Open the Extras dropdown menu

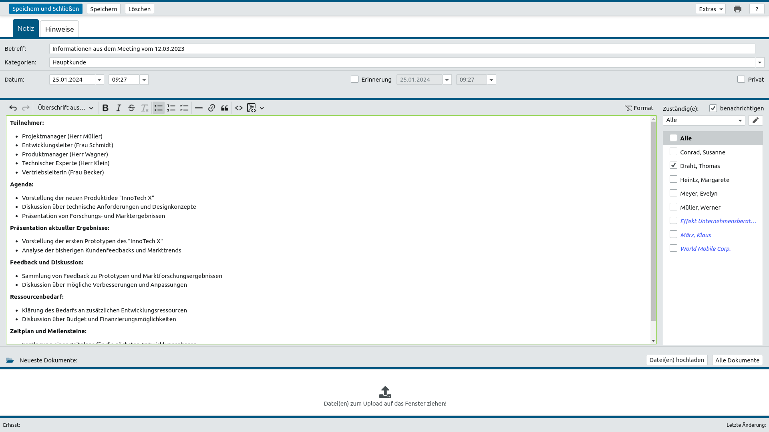click(711, 9)
